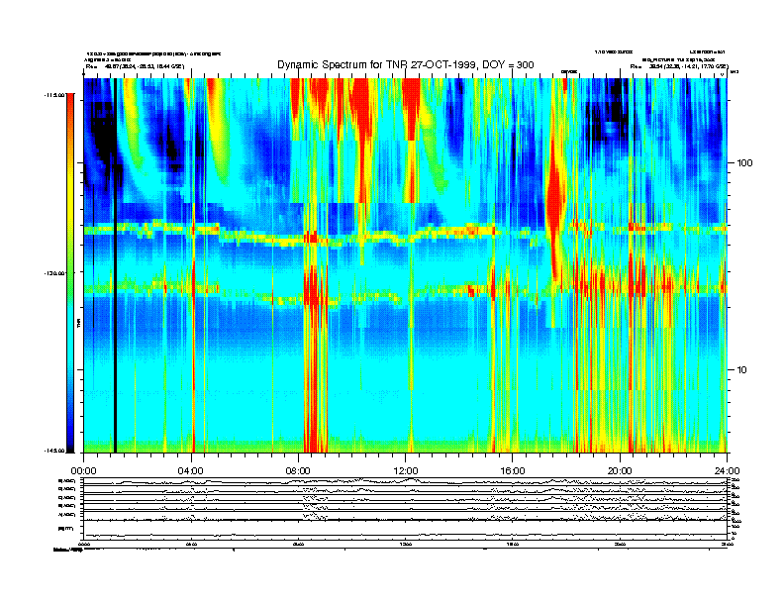This screenshot has width=784, height=606.
Task: Click the top color bar maximum value label
Action: [54, 94]
